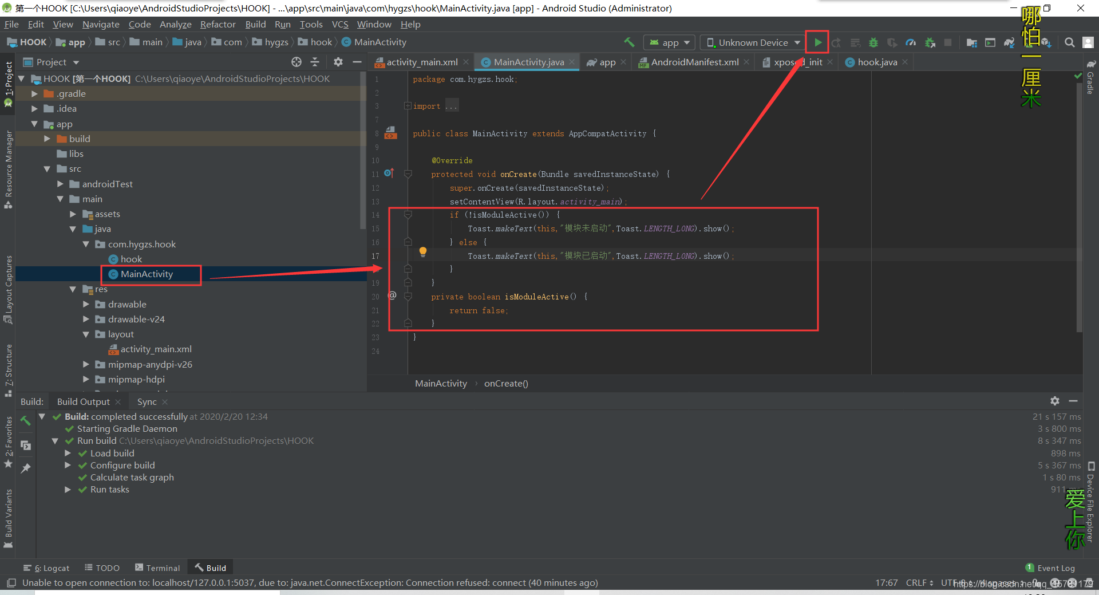Expand the build folder
Screen dimensions: 1099x595
48,139
